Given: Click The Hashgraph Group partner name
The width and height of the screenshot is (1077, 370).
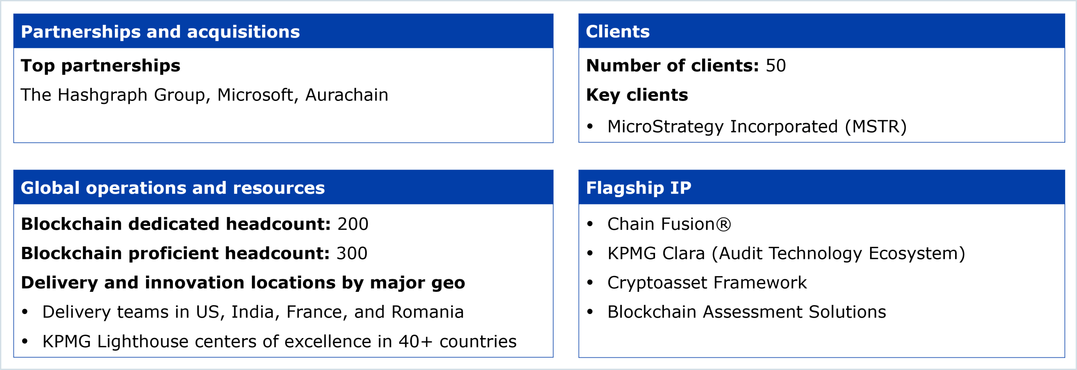Looking at the screenshot, I should coord(113,95).
